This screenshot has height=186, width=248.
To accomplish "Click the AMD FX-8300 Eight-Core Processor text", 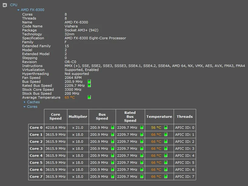I will coord(95,38).
